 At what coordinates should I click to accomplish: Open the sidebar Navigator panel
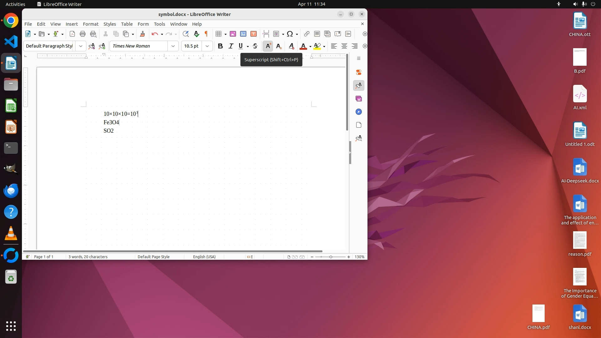point(359,112)
